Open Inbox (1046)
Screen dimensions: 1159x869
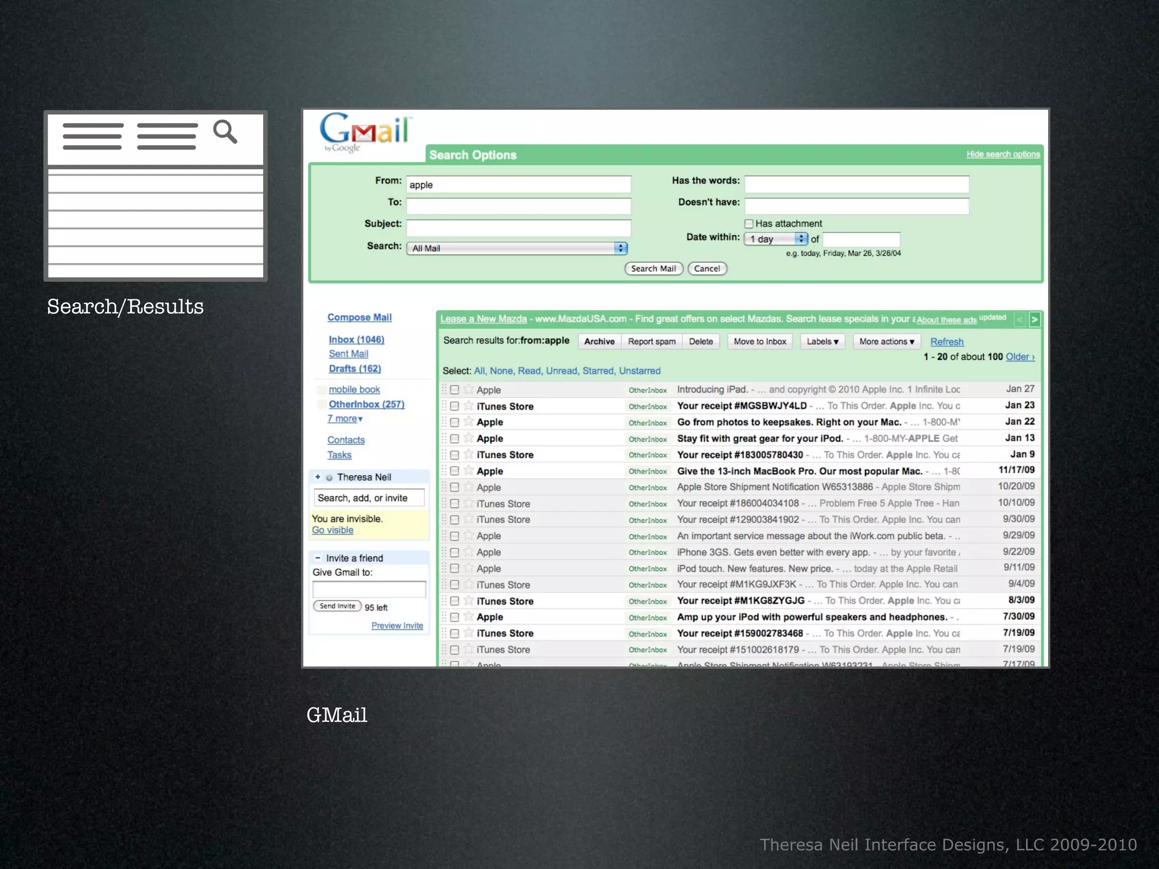click(x=357, y=339)
